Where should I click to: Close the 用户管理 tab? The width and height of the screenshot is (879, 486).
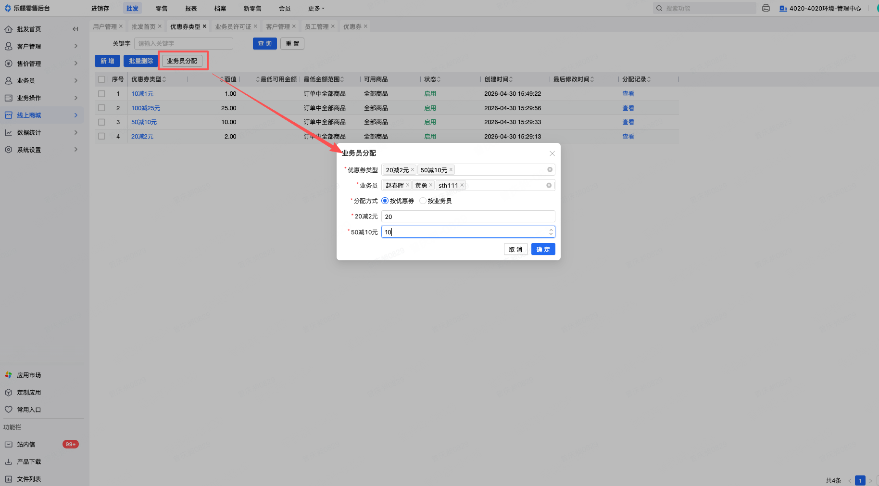click(x=121, y=26)
